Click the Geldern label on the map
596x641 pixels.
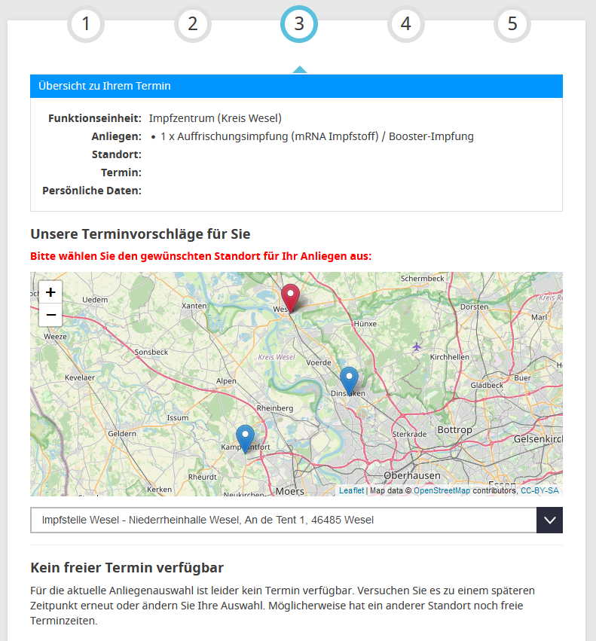pyautogui.click(x=122, y=433)
